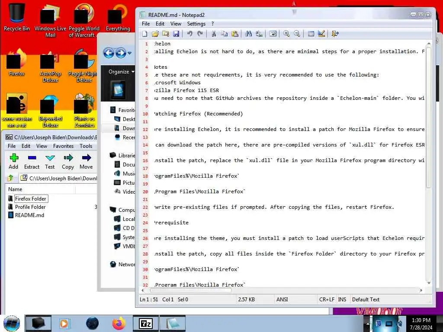Click Firefox icon on taskbar
The width and height of the screenshot is (443, 332).
[119, 323]
